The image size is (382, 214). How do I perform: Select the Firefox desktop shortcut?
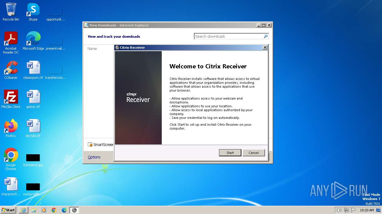11,128
